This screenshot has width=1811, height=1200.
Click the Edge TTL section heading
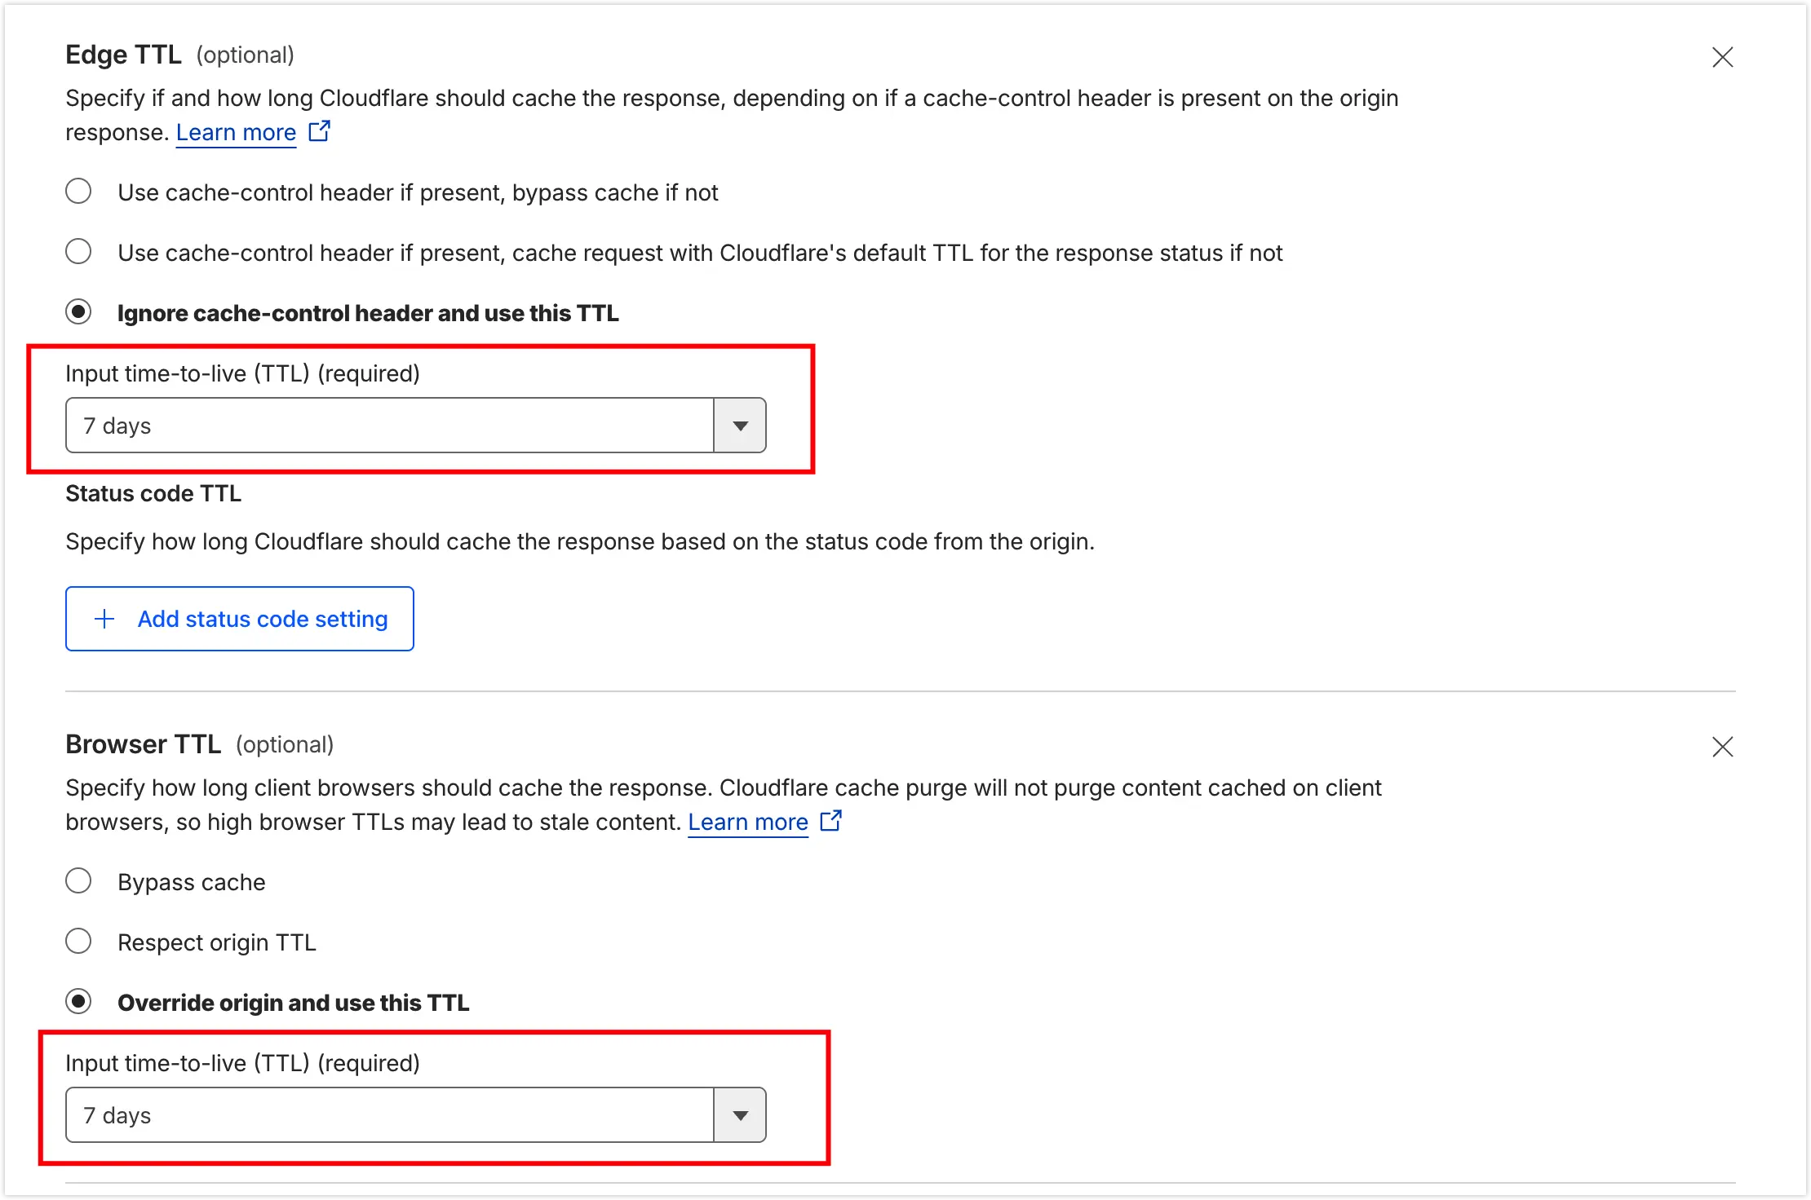[x=123, y=55]
